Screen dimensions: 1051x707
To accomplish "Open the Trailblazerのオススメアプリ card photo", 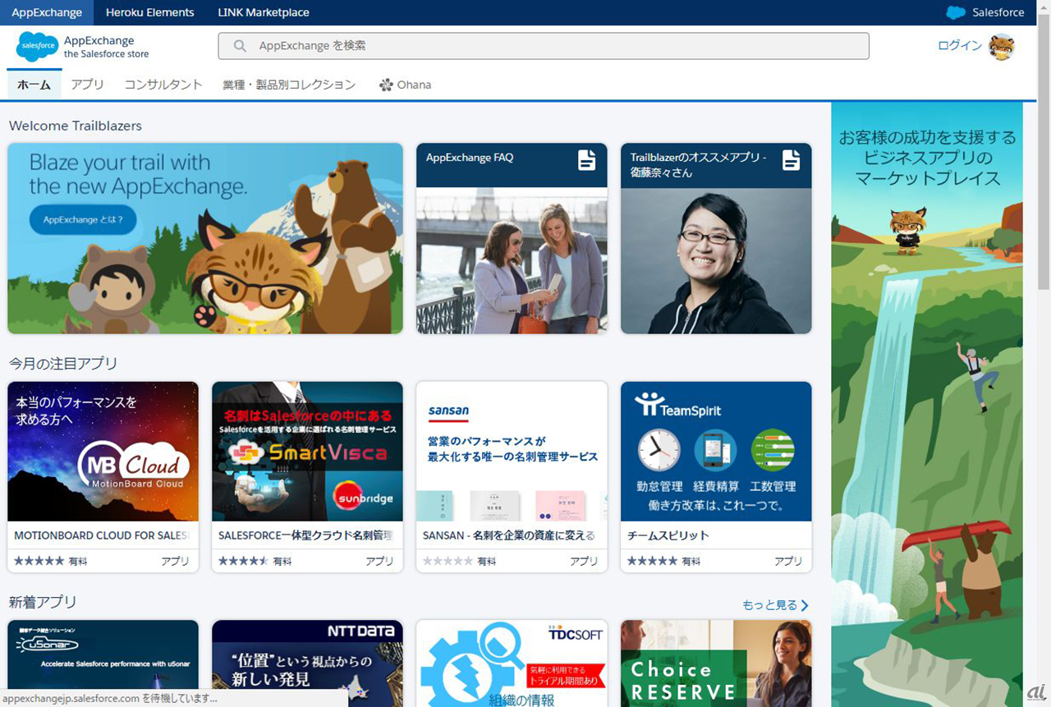I will click(x=716, y=261).
